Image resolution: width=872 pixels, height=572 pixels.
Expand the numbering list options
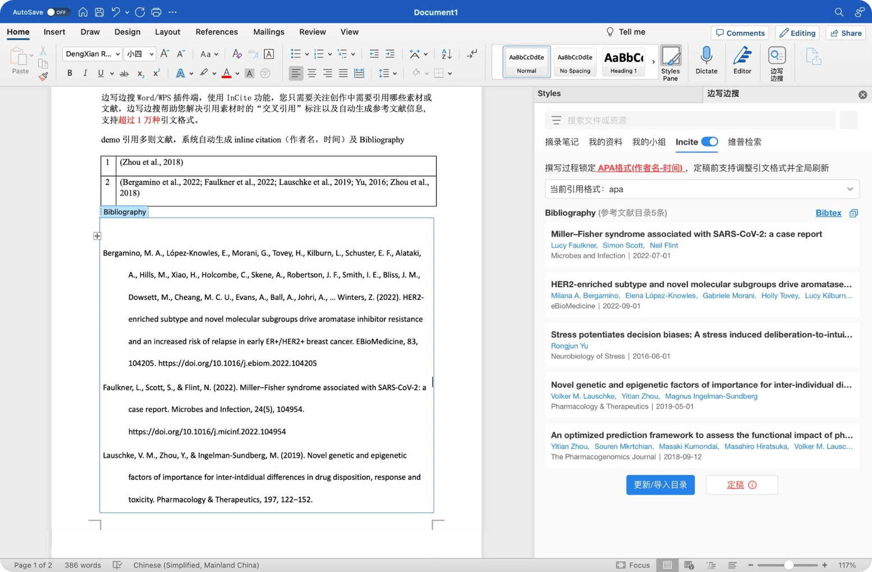330,54
